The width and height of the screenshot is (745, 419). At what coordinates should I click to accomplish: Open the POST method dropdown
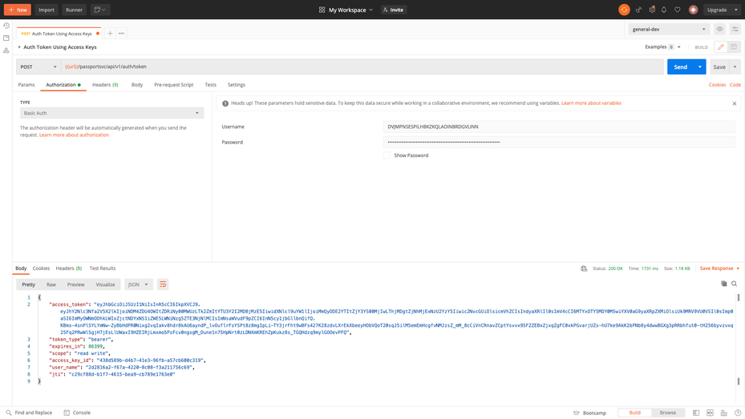coord(38,67)
